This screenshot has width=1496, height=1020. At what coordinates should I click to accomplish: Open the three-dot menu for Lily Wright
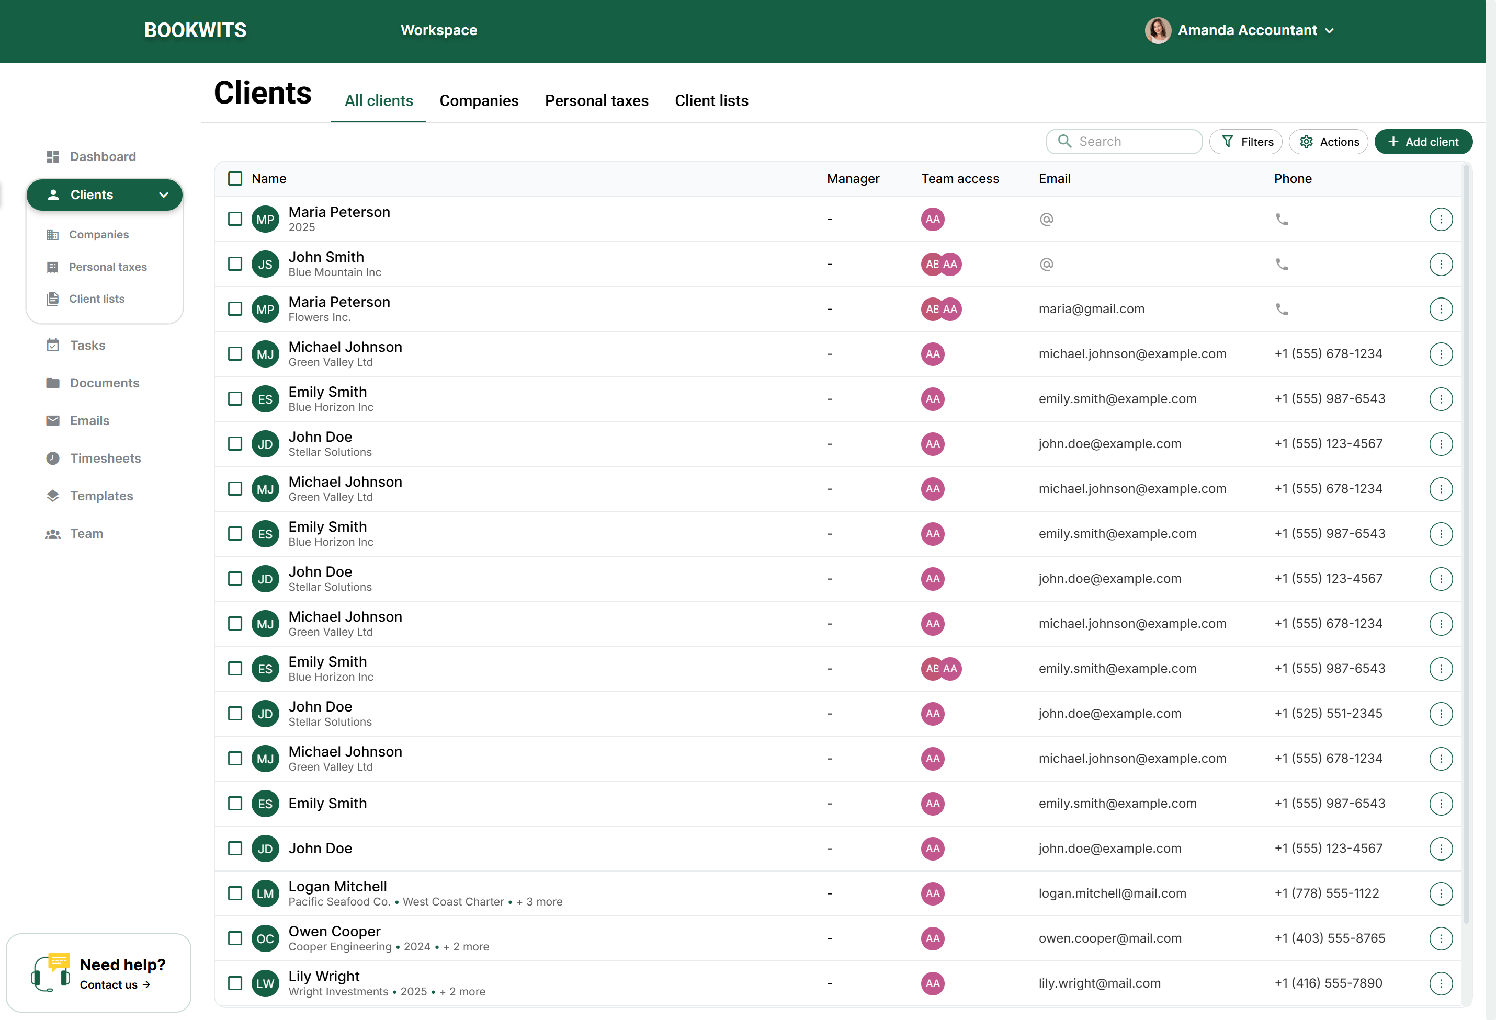(1441, 983)
